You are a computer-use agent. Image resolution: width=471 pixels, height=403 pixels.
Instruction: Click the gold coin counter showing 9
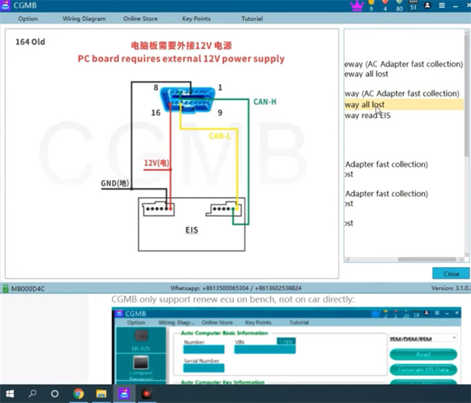pyautogui.click(x=371, y=5)
